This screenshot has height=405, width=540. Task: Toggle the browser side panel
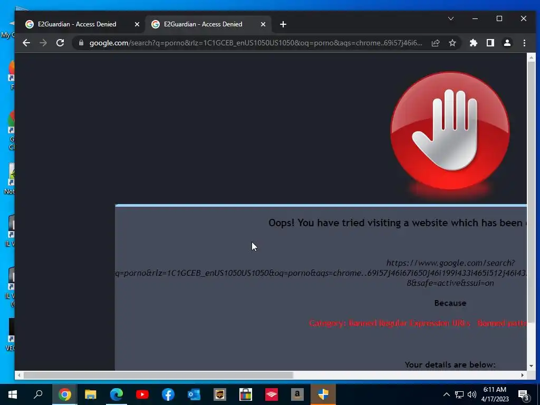[x=490, y=43]
